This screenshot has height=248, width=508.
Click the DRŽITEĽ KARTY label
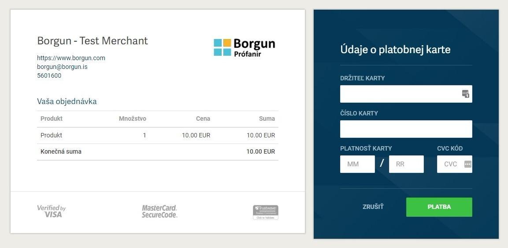point(363,78)
